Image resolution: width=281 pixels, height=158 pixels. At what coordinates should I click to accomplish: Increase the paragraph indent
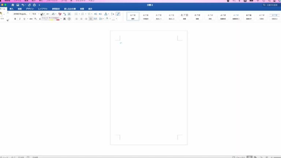[x=100, y=14]
